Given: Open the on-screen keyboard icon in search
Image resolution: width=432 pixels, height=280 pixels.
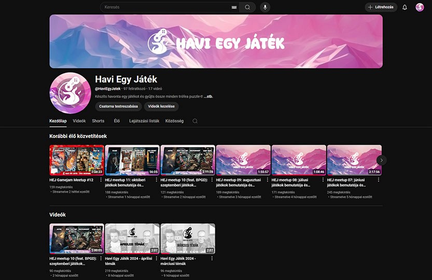Looking at the screenshot, I should [x=234, y=7].
